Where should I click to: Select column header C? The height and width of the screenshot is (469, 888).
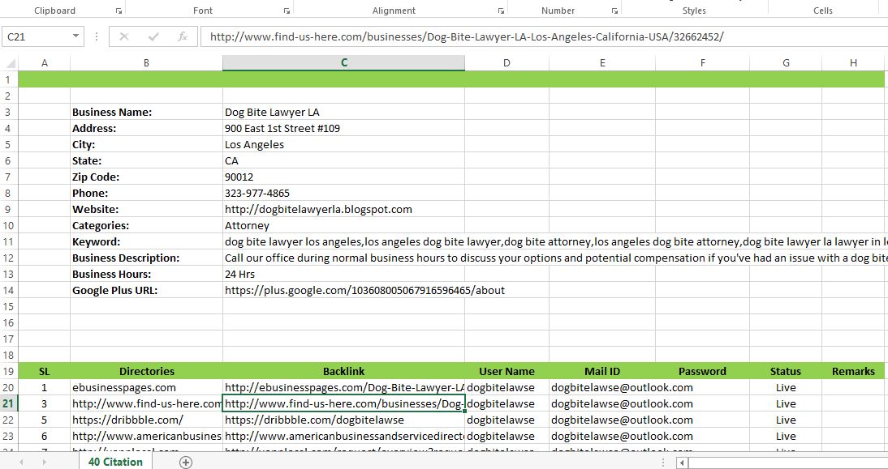click(343, 62)
